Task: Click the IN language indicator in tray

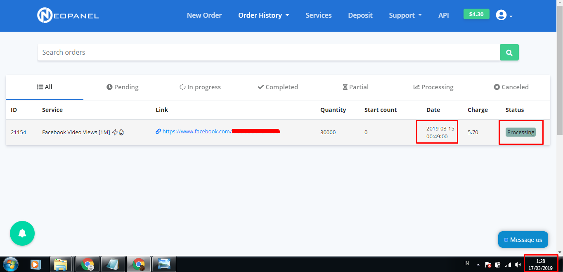Action: point(467,263)
